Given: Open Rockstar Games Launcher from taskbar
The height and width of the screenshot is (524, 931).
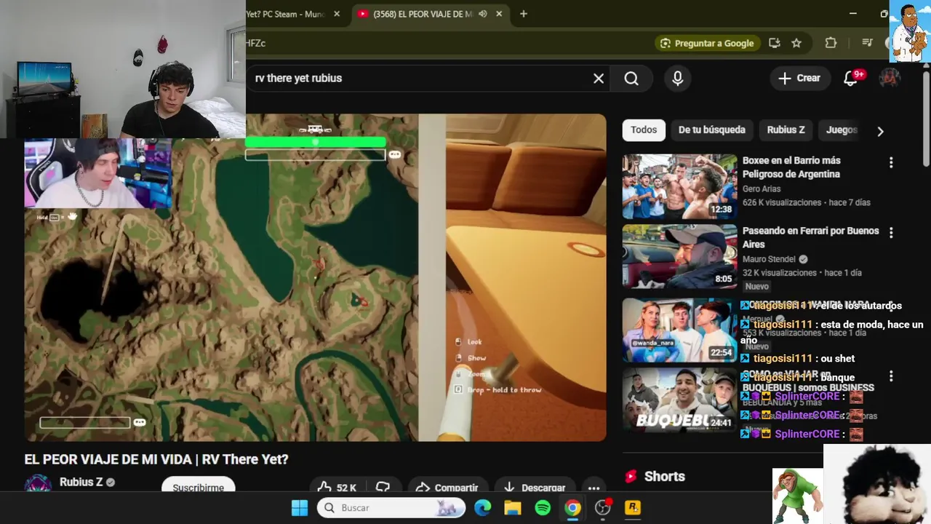Looking at the screenshot, I should [633, 508].
